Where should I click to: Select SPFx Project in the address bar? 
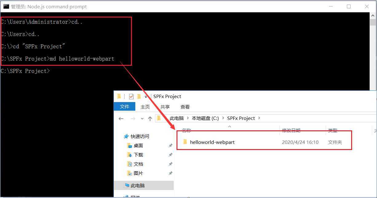pos(241,118)
